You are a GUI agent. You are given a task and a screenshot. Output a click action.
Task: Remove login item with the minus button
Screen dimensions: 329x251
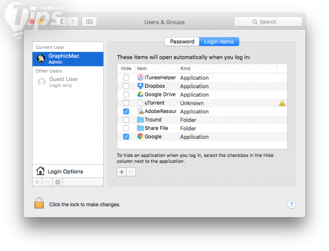(131, 172)
